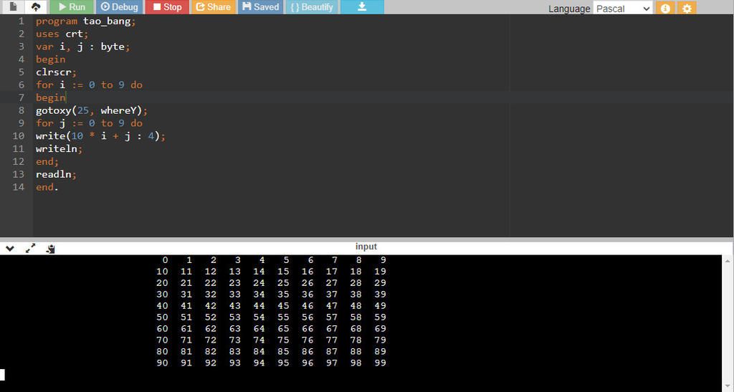This screenshot has width=734, height=392.
Task: Click the console copy/clear icon
Action: [51, 249]
